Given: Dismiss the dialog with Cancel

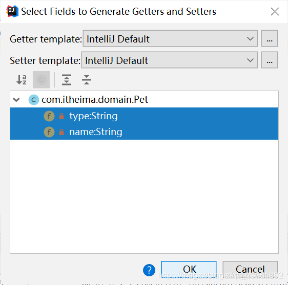Looking at the screenshot, I should (x=250, y=269).
